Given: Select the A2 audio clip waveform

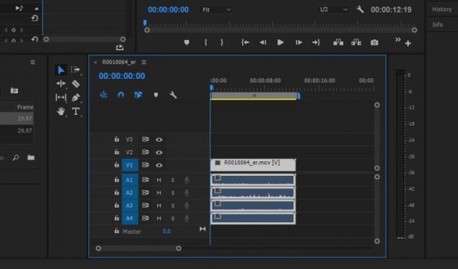Looking at the screenshot, I should click(x=253, y=193).
